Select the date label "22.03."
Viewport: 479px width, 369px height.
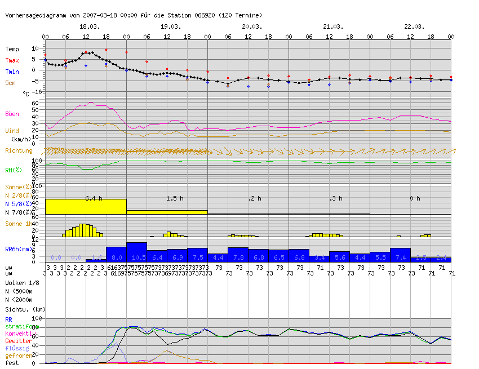pos(414,26)
